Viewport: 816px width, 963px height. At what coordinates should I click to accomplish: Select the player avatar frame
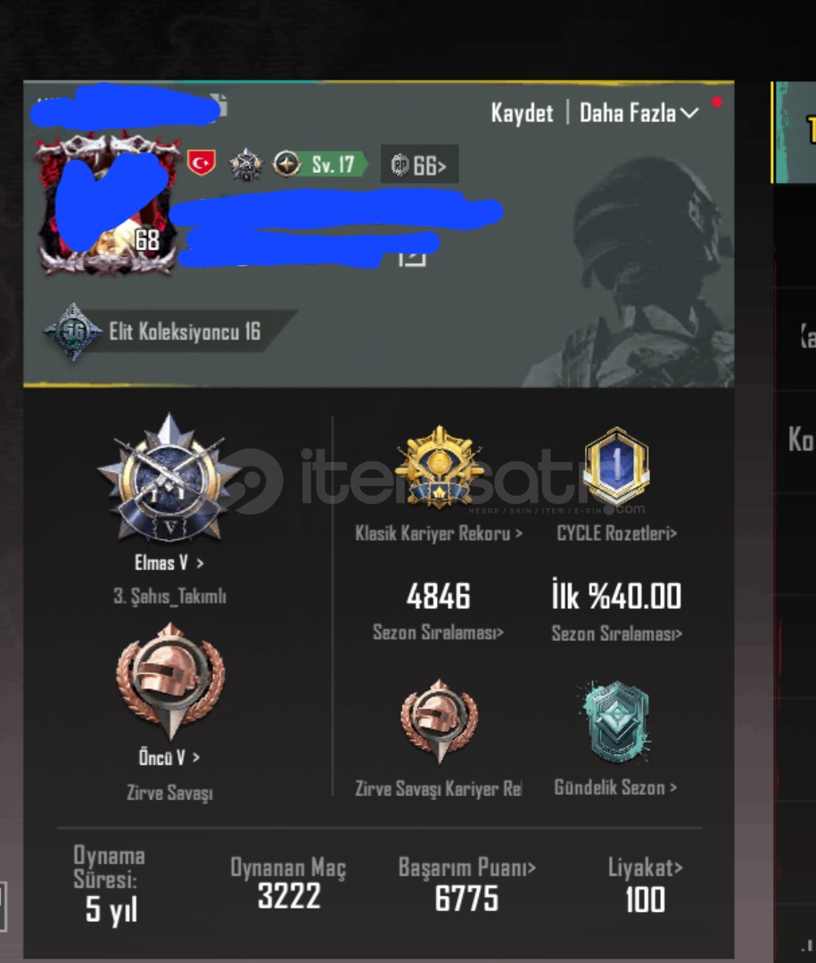click(107, 203)
